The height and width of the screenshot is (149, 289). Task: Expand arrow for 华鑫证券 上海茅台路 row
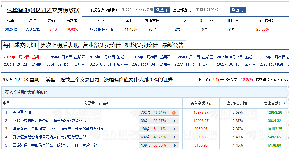tap(175, 121)
